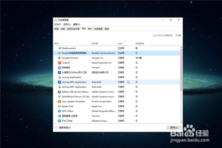The height and width of the screenshot is (148, 222).
Task: Select the Java Update Scheduler entry
Action: coord(74,101)
